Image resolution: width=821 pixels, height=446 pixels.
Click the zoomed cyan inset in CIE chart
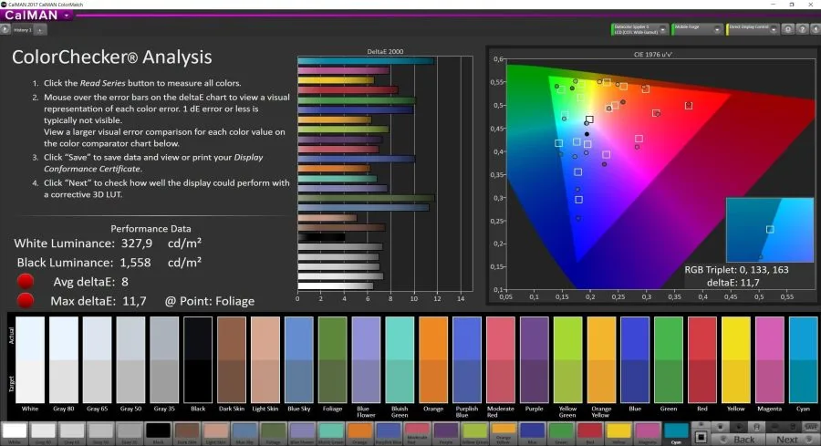click(x=770, y=230)
